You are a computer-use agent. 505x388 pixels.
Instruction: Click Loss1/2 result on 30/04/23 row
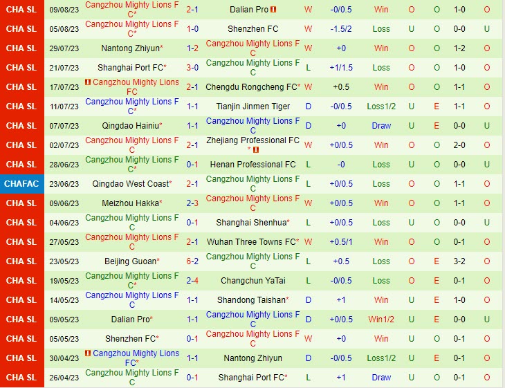[381, 358]
